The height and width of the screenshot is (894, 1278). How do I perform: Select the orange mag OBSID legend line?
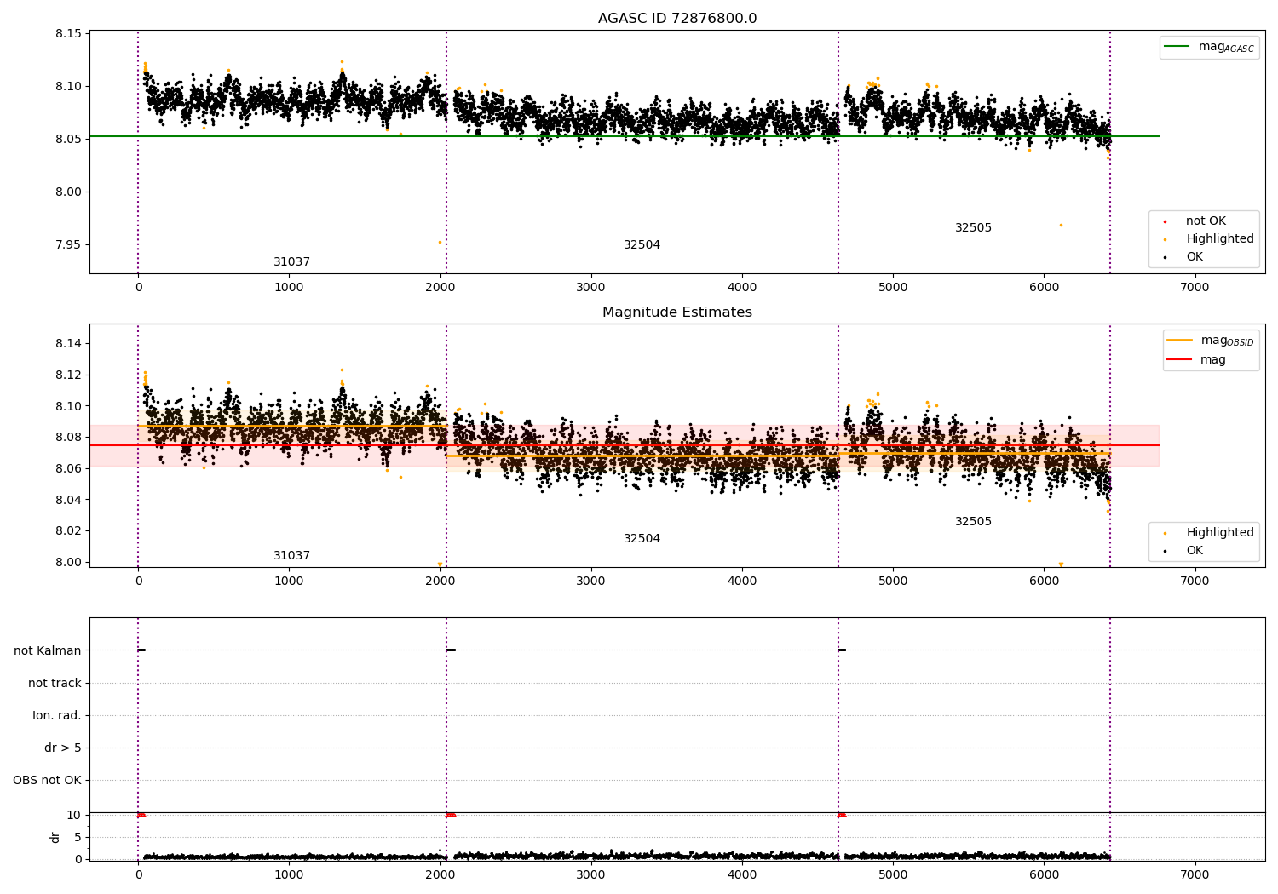coord(1179,341)
